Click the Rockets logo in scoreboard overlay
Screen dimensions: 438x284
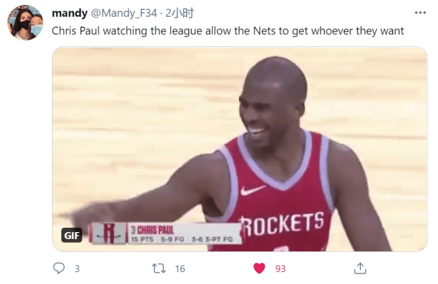coord(109,233)
